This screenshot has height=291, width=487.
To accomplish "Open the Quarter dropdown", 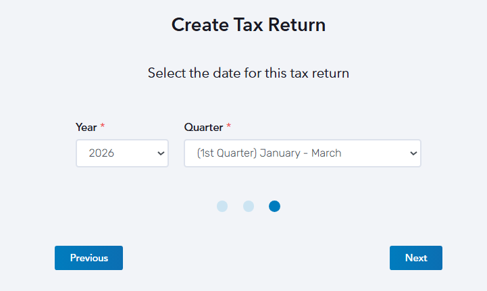I will (x=302, y=153).
